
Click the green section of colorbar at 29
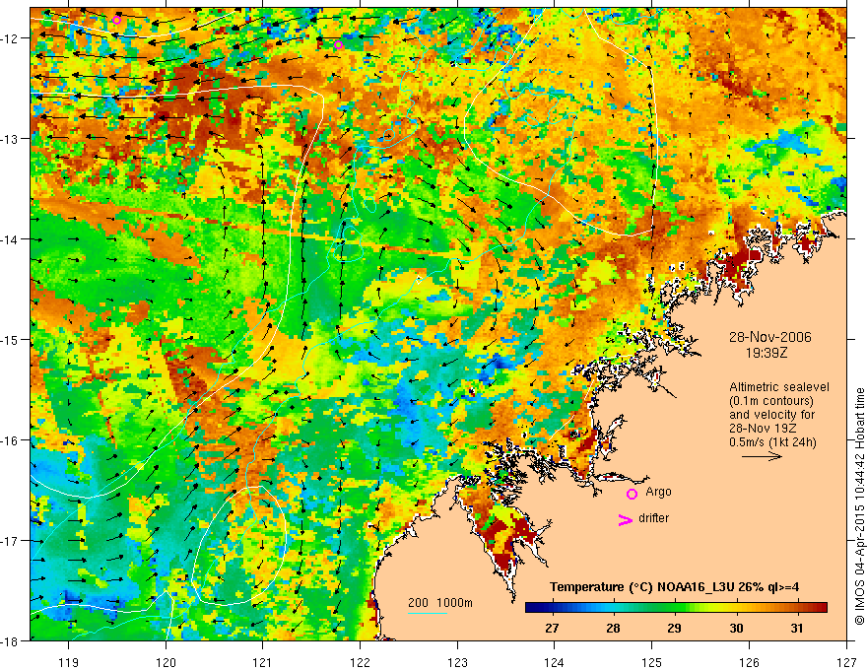[x=675, y=608]
